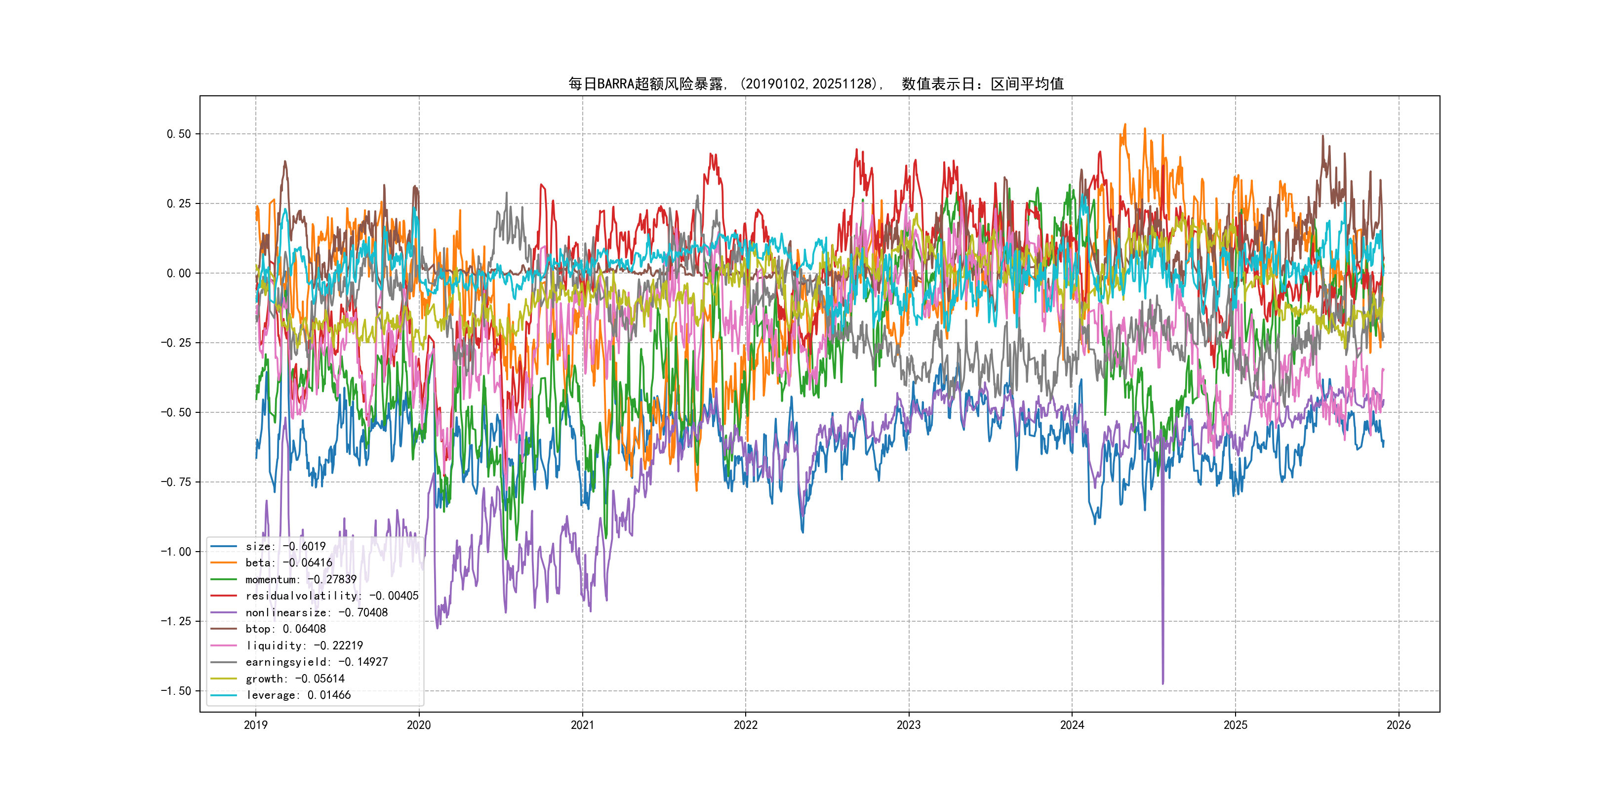Click the orange beta legend line swatch

click(224, 563)
